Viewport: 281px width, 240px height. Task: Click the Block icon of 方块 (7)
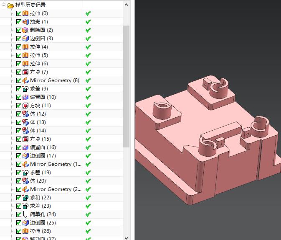(25, 72)
